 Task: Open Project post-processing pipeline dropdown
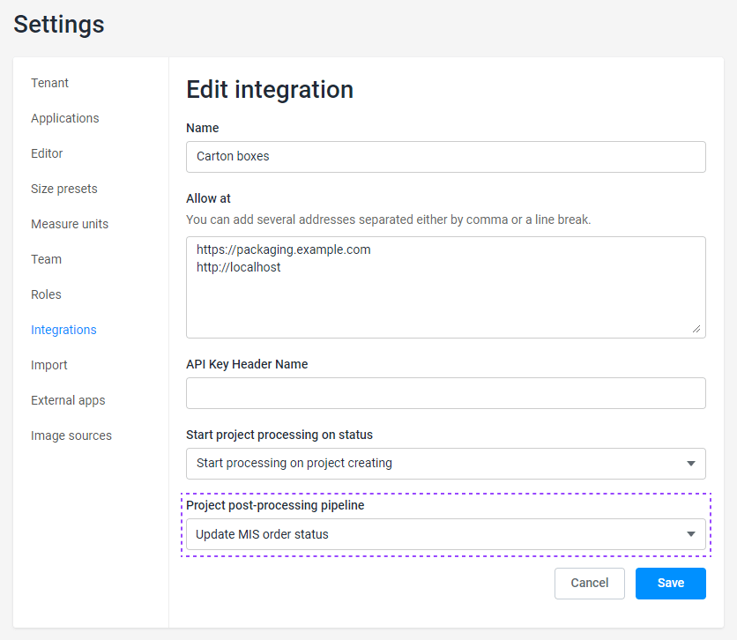tap(445, 534)
